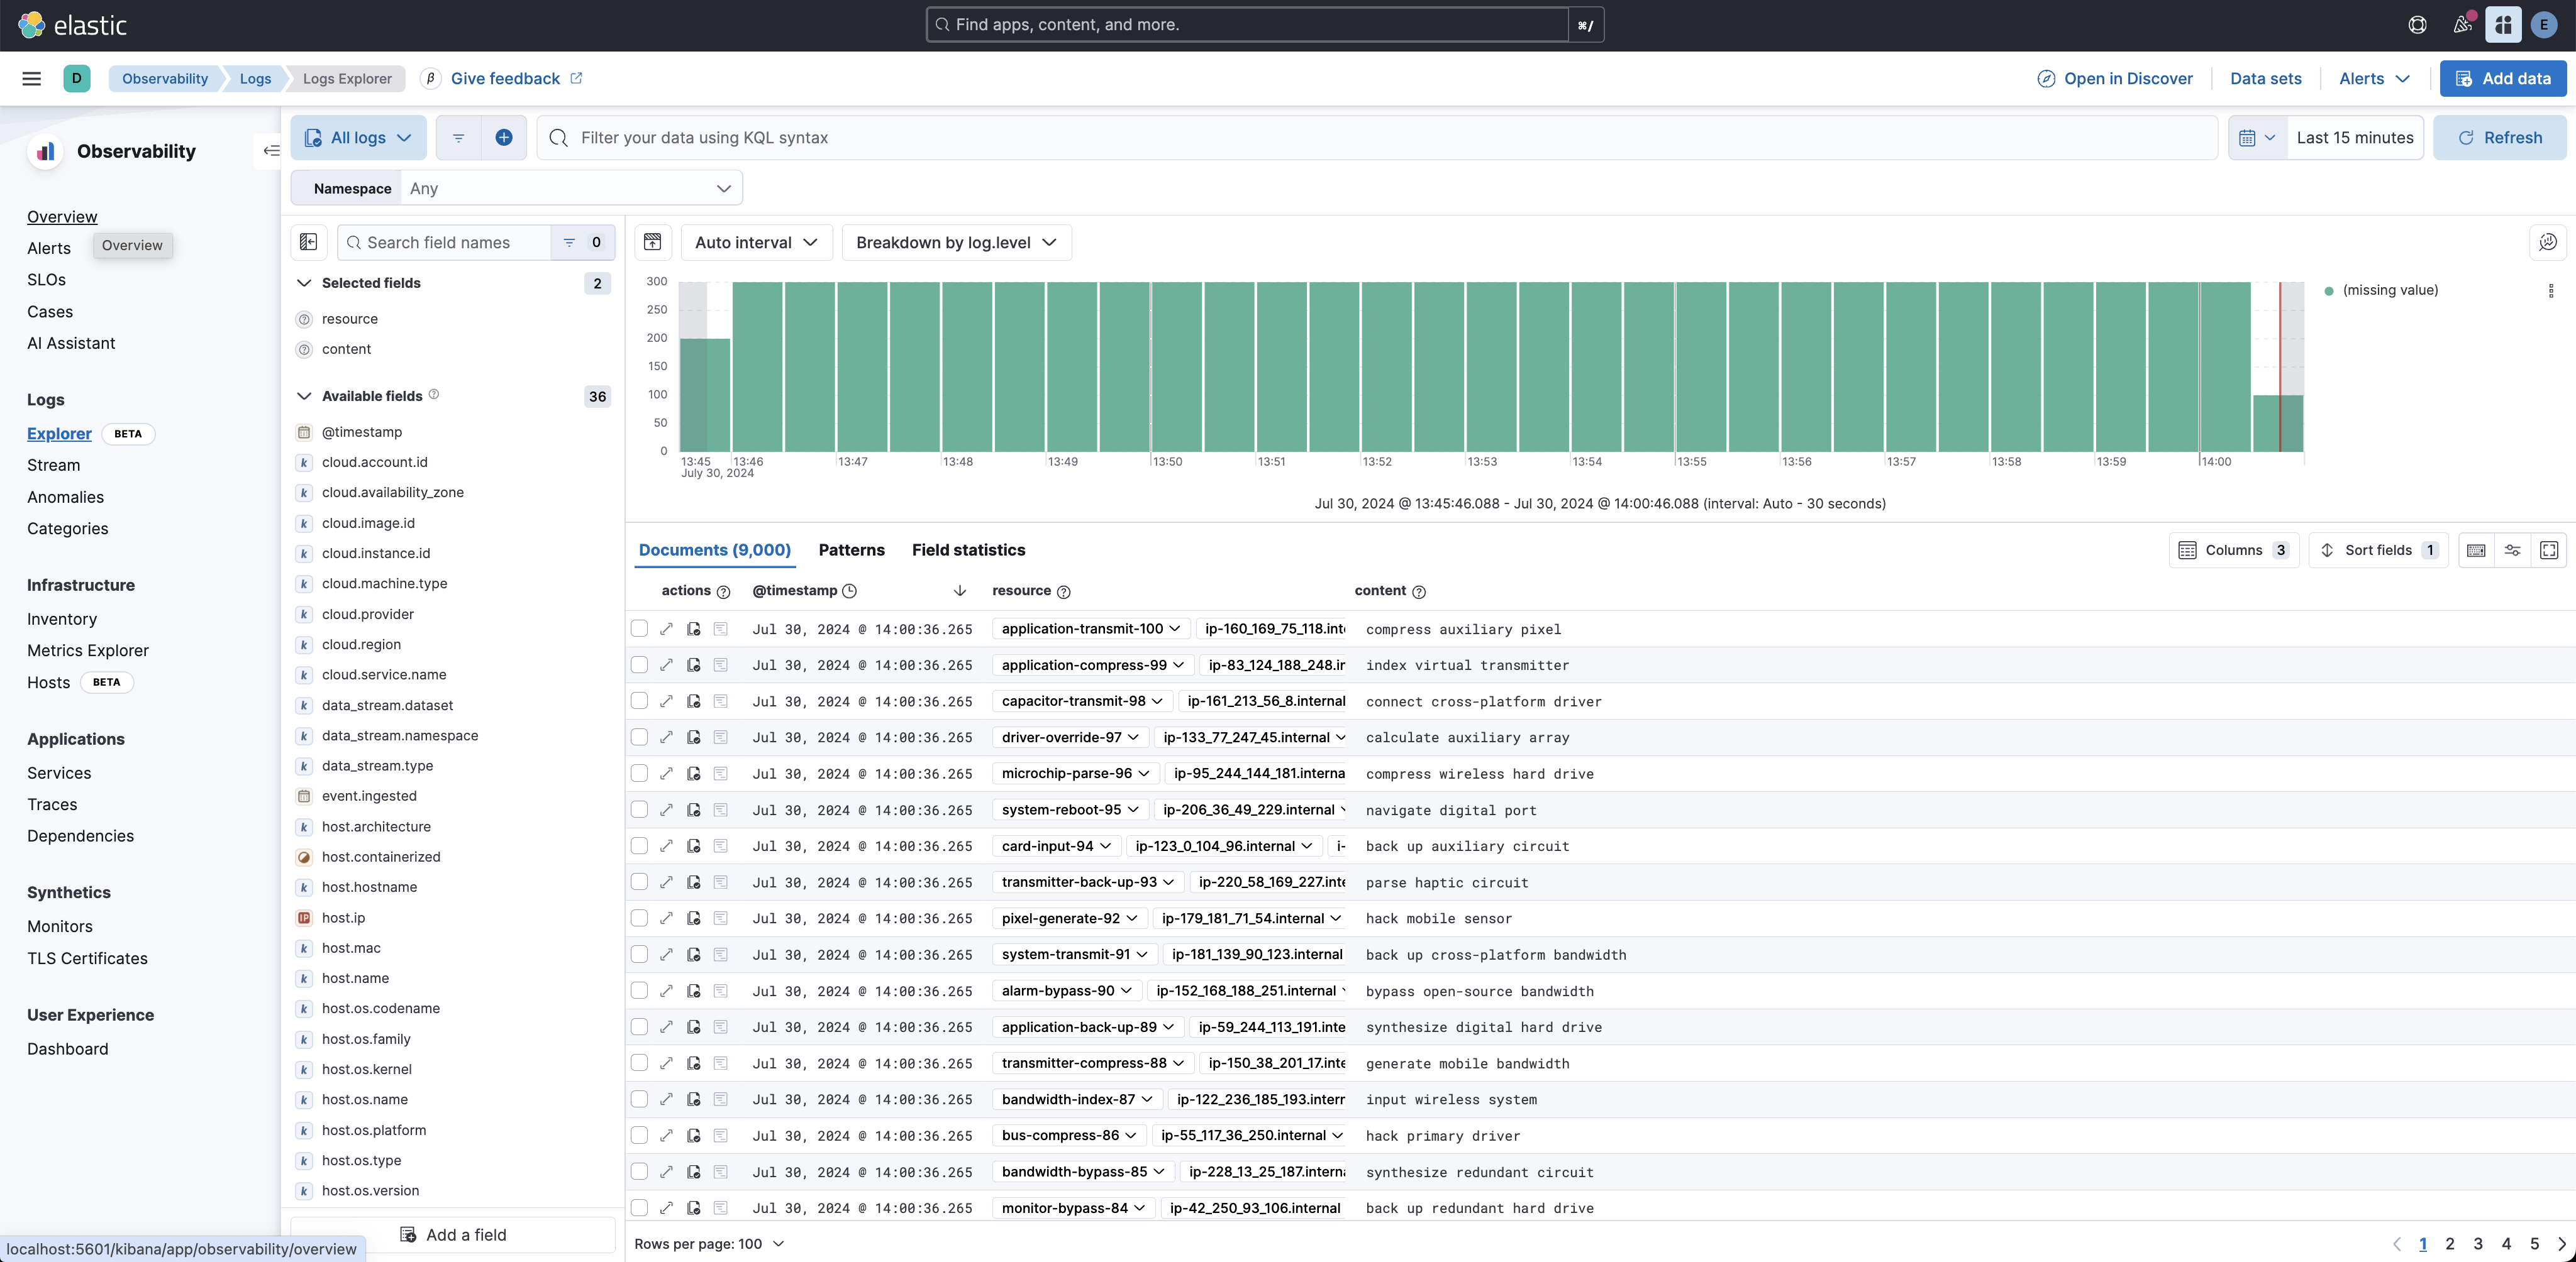Open display settings icon in grid toolbar
The height and width of the screenshot is (1262, 2576).
coord(2512,551)
